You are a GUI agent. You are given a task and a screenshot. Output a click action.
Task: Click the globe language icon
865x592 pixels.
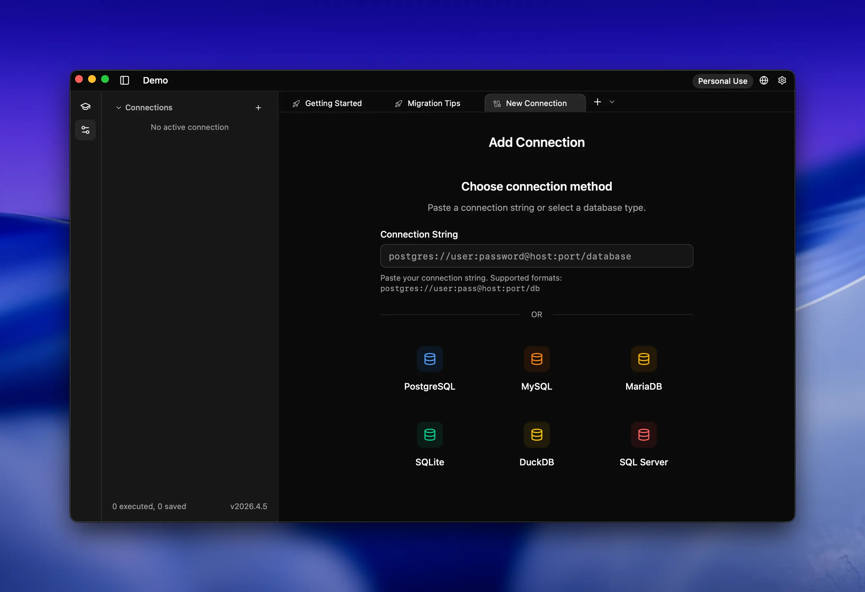click(x=763, y=80)
